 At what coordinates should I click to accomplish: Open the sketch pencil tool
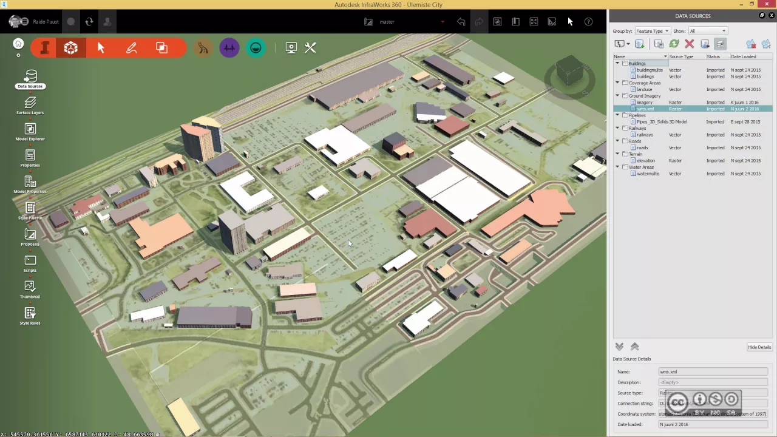131,48
